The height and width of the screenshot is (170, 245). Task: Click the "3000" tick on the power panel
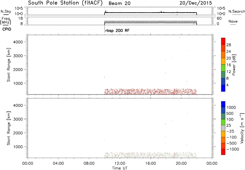click(x=18, y=56)
